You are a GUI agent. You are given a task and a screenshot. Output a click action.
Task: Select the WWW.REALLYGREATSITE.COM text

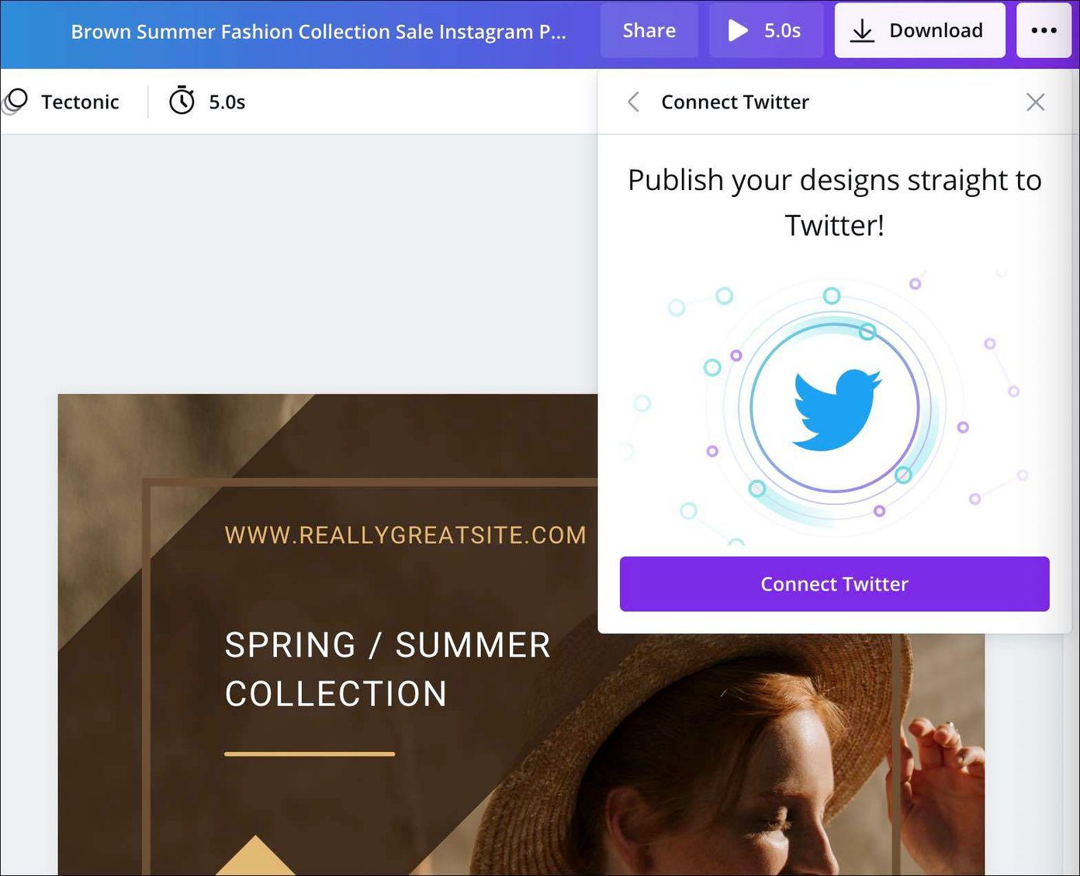tap(406, 535)
